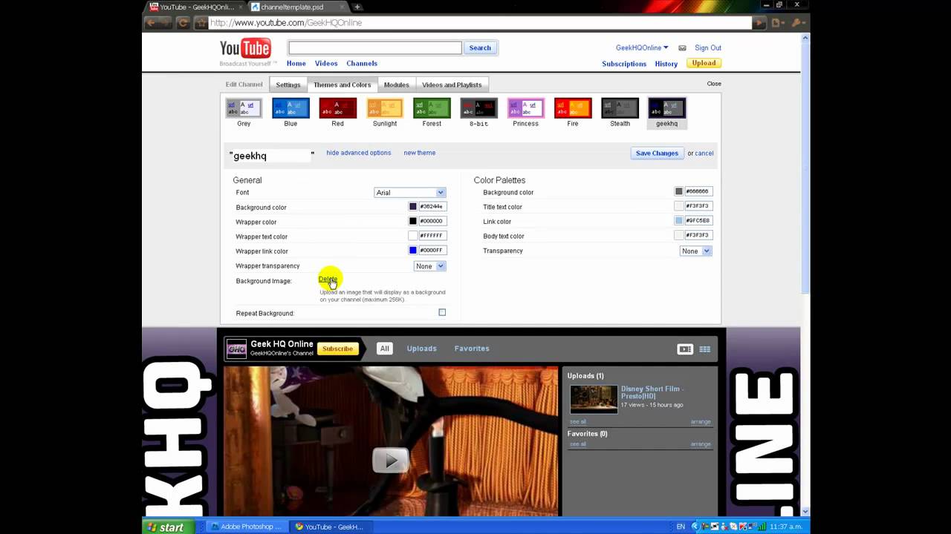Go to the Channels navigation link
This screenshot has height=534, width=951.
(362, 64)
